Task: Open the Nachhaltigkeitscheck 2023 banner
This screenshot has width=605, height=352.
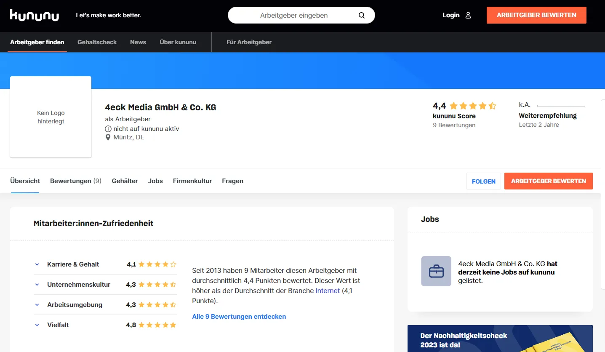Action: (x=500, y=339)
